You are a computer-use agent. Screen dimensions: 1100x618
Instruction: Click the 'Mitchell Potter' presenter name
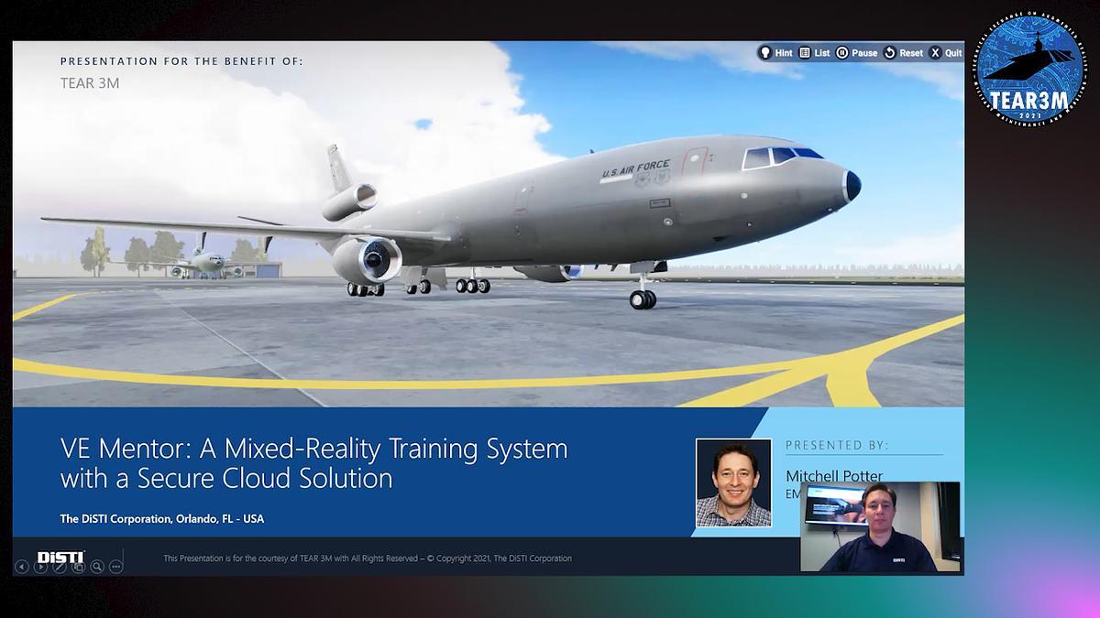tap(834, 476)
